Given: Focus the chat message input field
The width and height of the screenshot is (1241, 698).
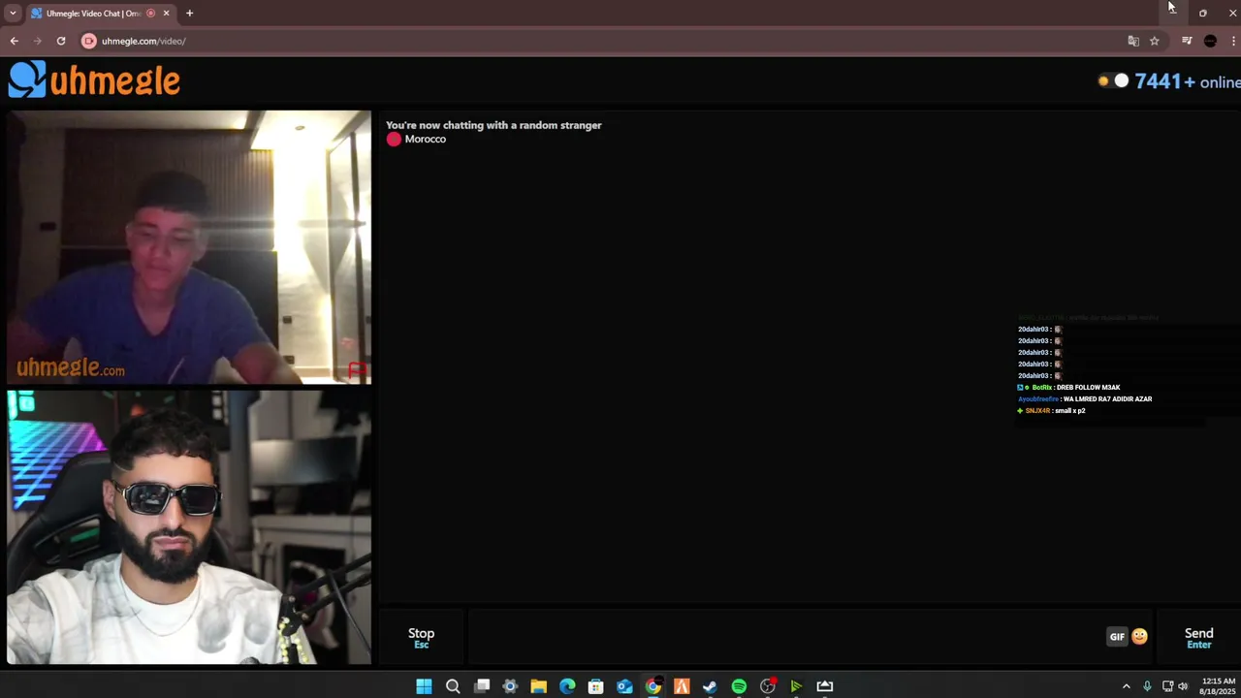Looking at the screenshot, I should click(x=785, y=637).
